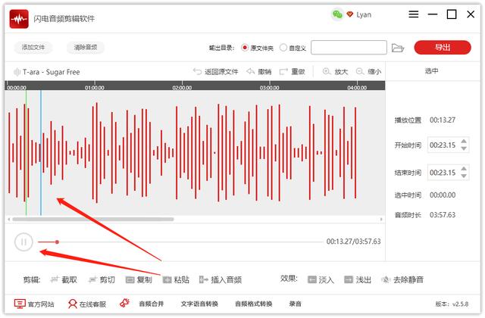Image resolution: width=485 pixels, height=318 pixels.
Task: Click the 粘贴 paste tool
Action: [x=176, y=280]
